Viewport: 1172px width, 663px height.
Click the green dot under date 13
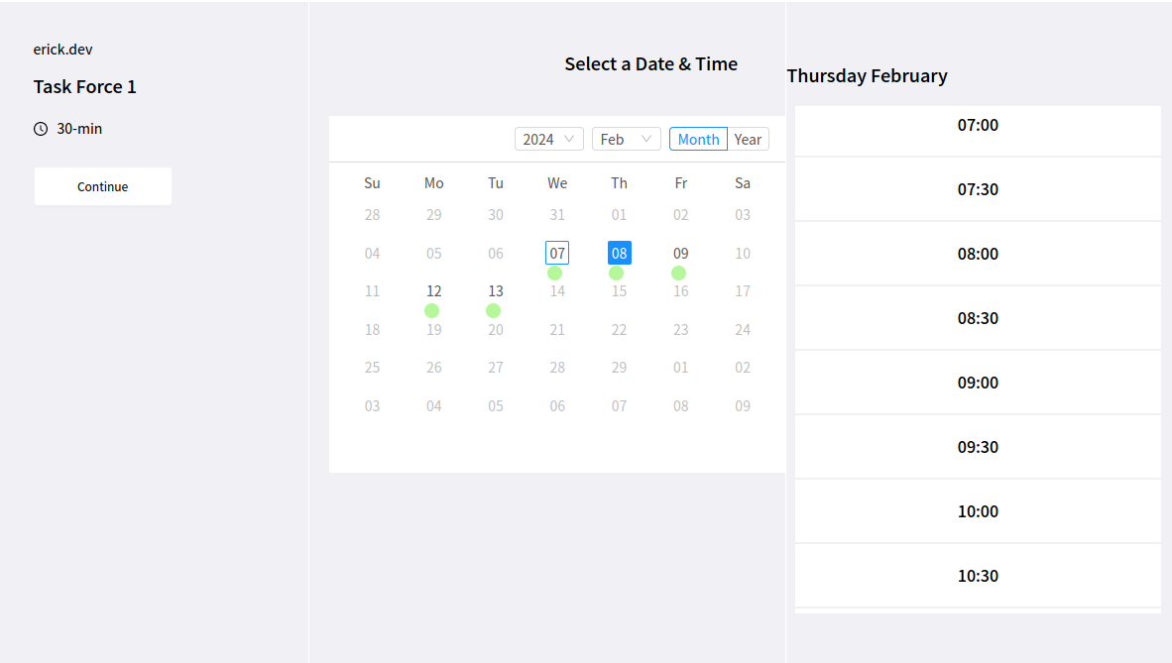(x=493, y=310)
